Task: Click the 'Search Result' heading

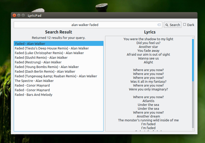Action: point(58,32)
